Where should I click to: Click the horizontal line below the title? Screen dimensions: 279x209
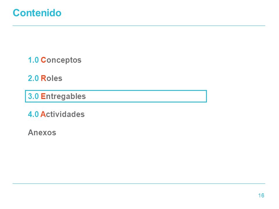pos(139,26)
